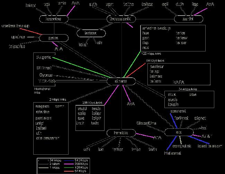This screenshot has height=174, width=225.
Task: Click the "34 Mbps links" caption
Action: point(188,89)
